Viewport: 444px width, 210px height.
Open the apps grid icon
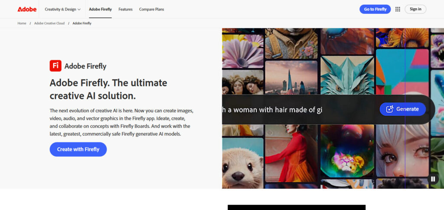click(x=398, y=9)
